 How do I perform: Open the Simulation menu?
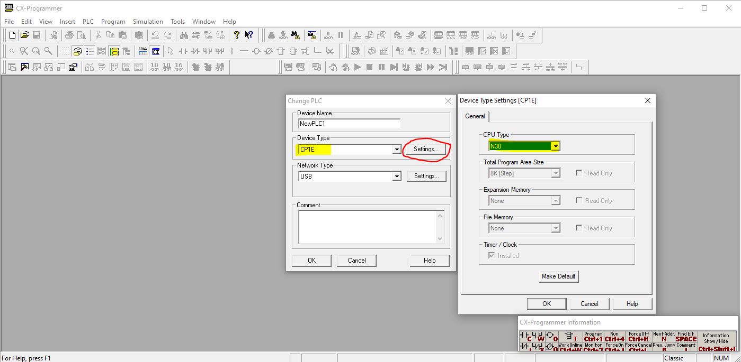click(148, 22)
